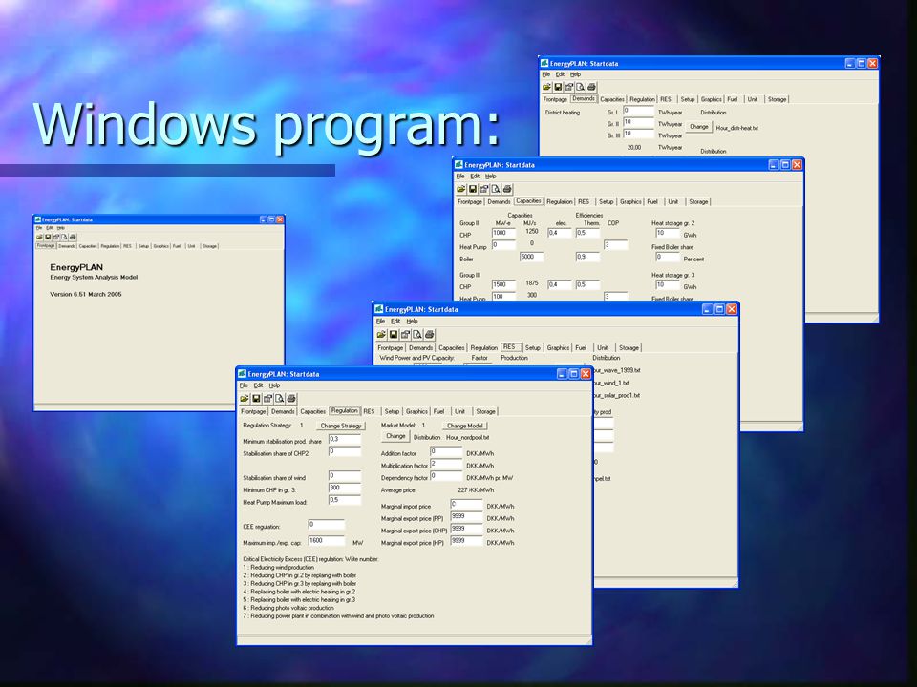The height and width of the screenshot is (687, 917).
Task: Click Open file icon in Frontpage window
Action: click(40, 237)
